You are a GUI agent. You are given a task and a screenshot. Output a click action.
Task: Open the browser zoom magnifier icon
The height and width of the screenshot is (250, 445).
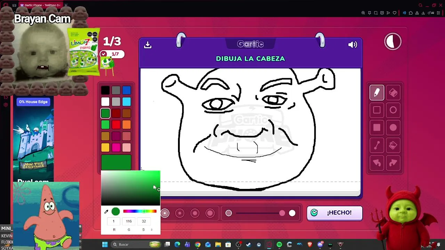363,13
